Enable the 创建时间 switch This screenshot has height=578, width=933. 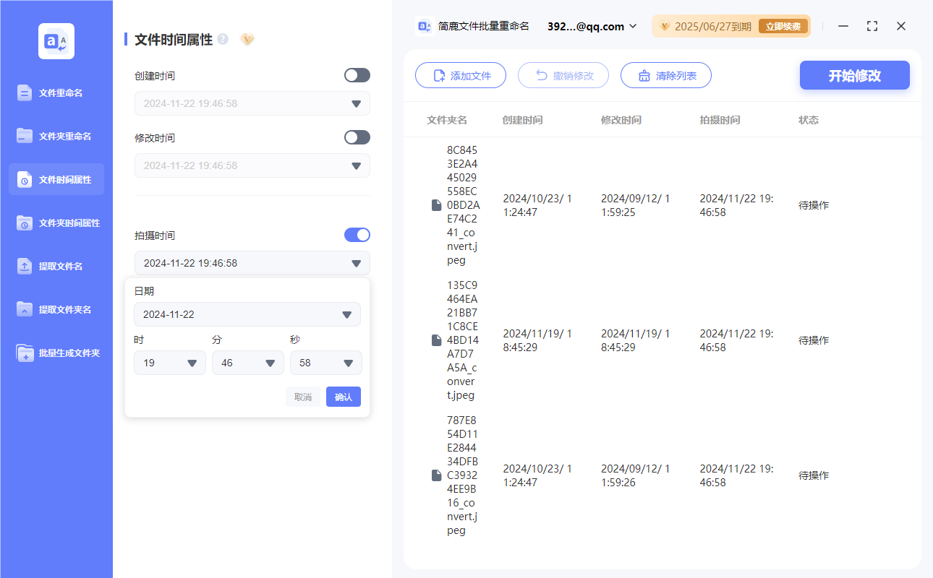[x=357, y=75]
